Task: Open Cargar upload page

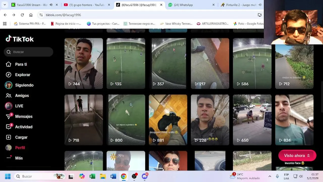Action: pyautogui.click(x=17, y=137)
